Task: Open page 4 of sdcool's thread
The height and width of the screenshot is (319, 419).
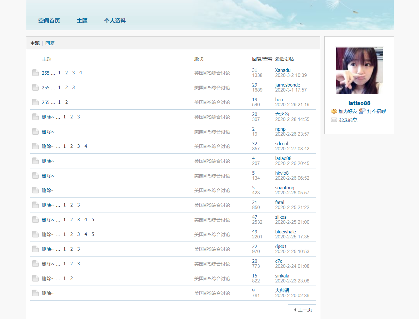Action: (x=86, y=146)
